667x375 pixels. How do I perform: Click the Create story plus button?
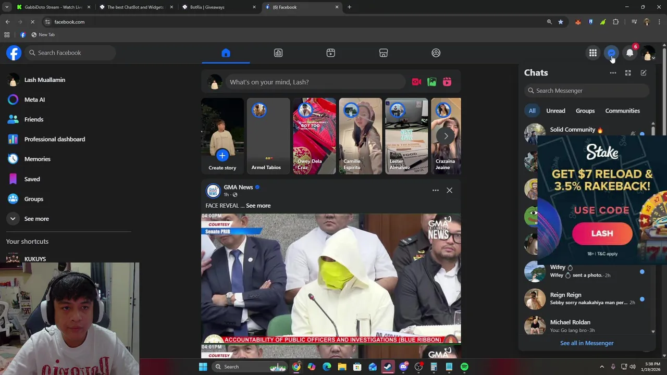[x=222, y=155]
